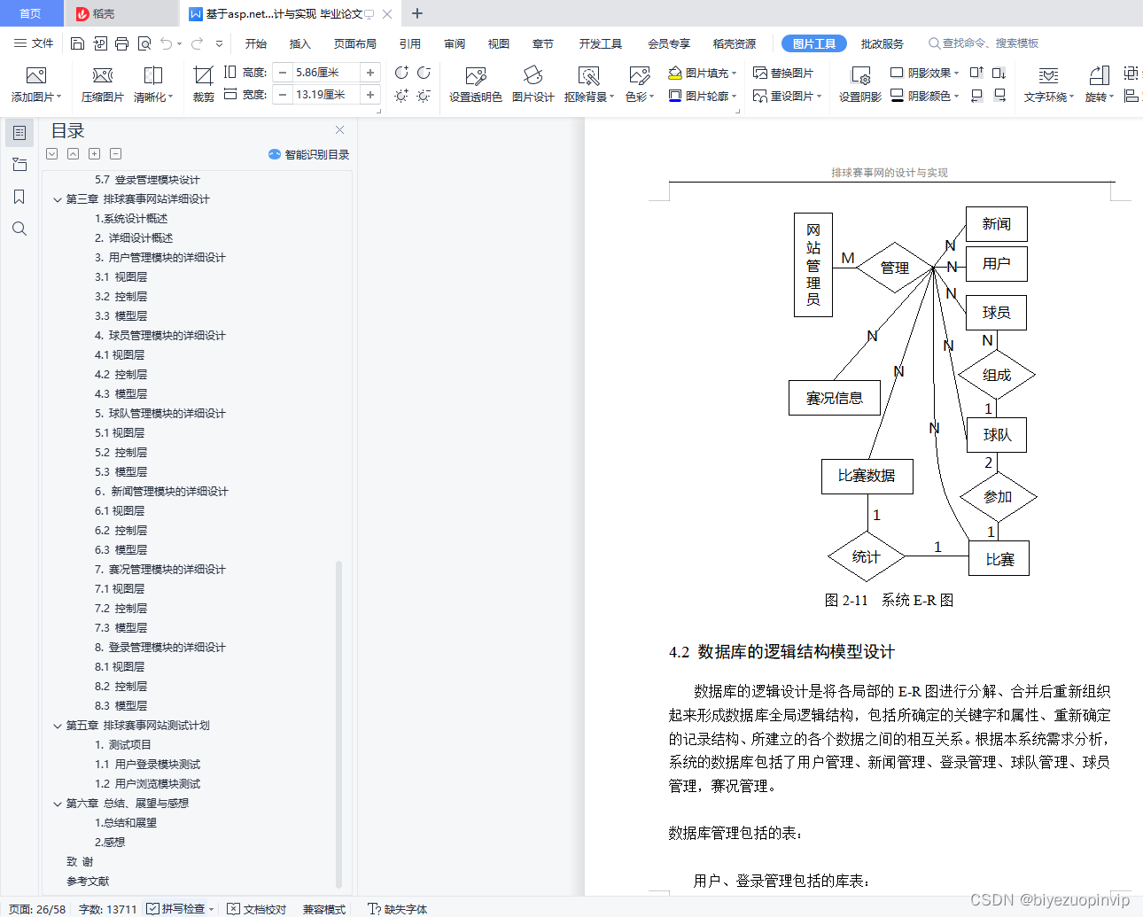Click the Export to PDF icon
Image resolution: width=1143 pixels, height=917 pixels.
click(99, 43)
